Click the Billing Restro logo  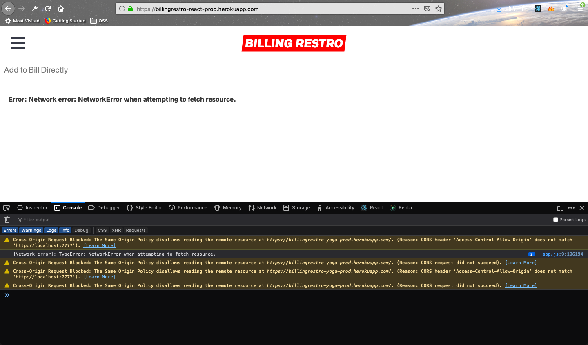294,43
